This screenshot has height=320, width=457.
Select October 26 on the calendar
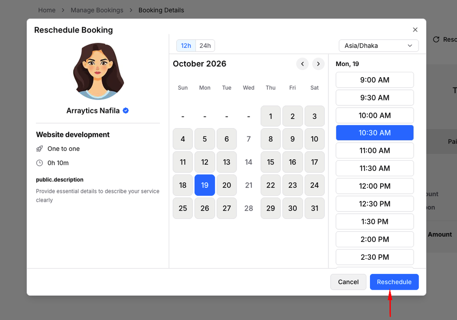tap(204, 208)
